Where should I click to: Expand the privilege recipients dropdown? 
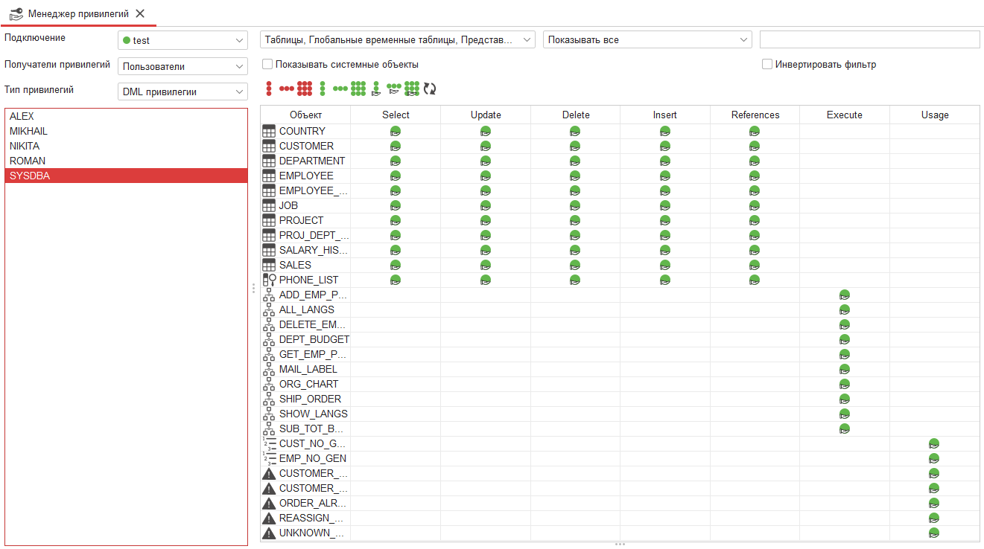point(182,66)
